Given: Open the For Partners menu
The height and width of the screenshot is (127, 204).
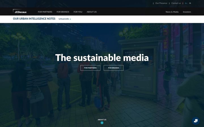Looking at the screenshot, I should pyautogui.click(x=45, y=12).
